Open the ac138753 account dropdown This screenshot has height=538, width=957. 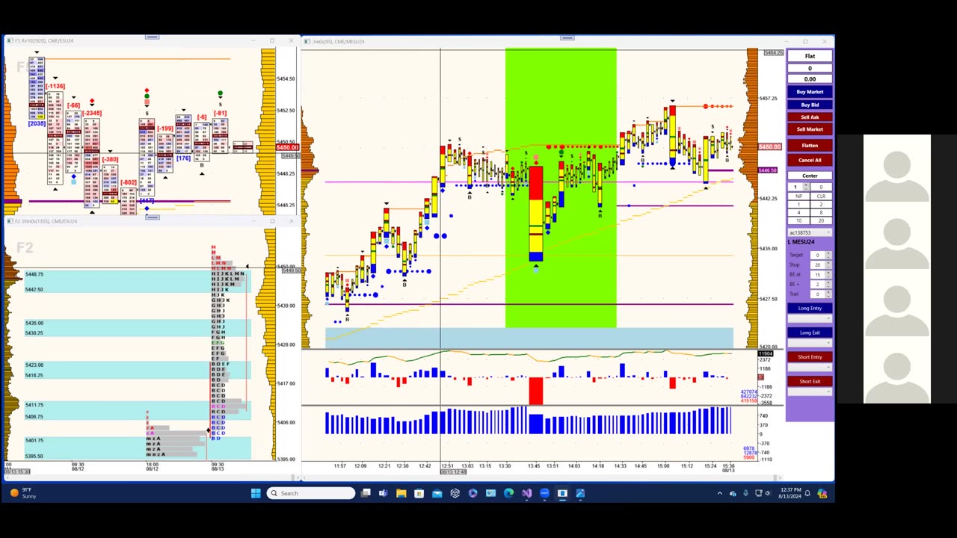[810, 232]
